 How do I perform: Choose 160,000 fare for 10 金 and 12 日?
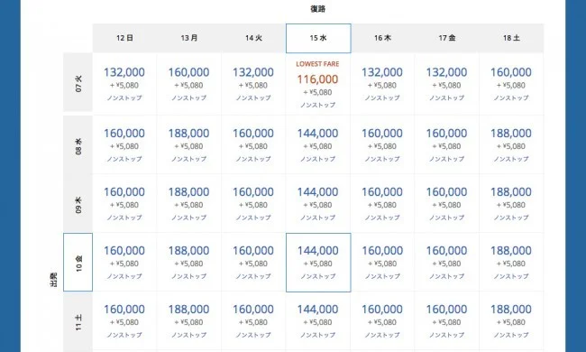[x=124, y=263]
